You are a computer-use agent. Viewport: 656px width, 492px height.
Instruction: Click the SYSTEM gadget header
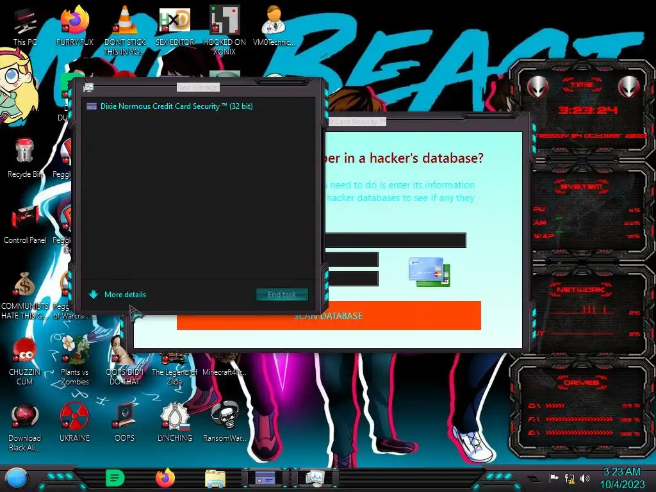[x=582, y=186]
